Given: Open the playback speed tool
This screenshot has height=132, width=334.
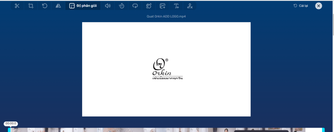Looking at the screenshot, I should click(x=121, y=6).
